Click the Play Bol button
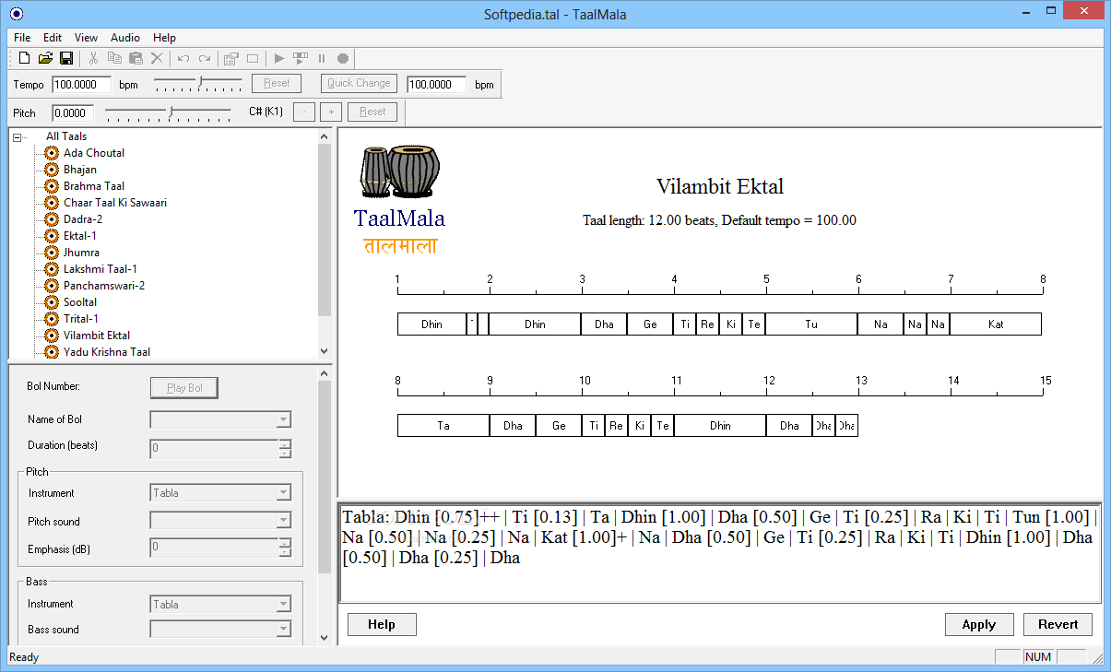1111x672 pixels. point(184,388)
